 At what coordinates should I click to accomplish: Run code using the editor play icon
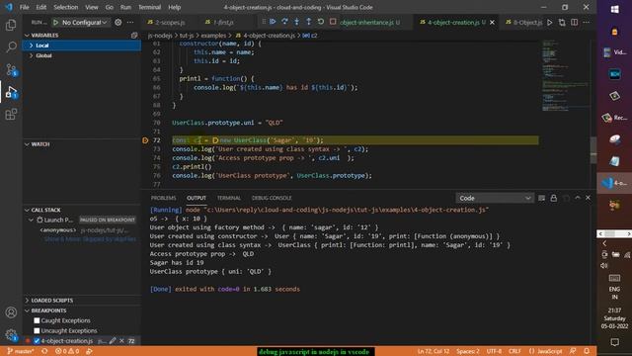pyautogui.click(x=550, y=22)
